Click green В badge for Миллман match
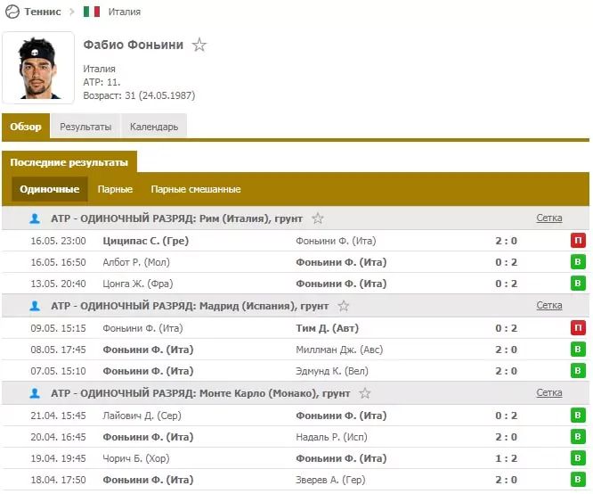 tap(578, 350)
